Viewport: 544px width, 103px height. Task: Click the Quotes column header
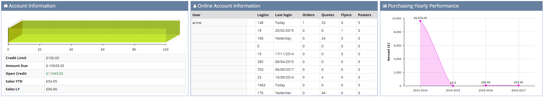coord(328,15)
